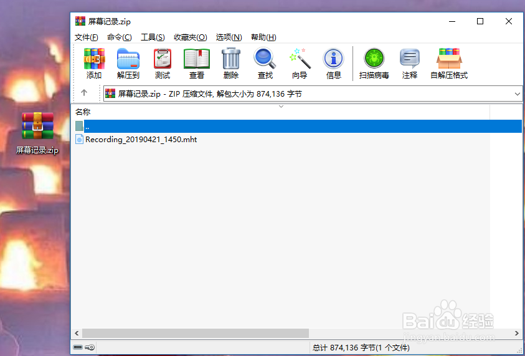Click the drive icon in status bar
This screenshot has height=356, width=525.
[78, 347]
